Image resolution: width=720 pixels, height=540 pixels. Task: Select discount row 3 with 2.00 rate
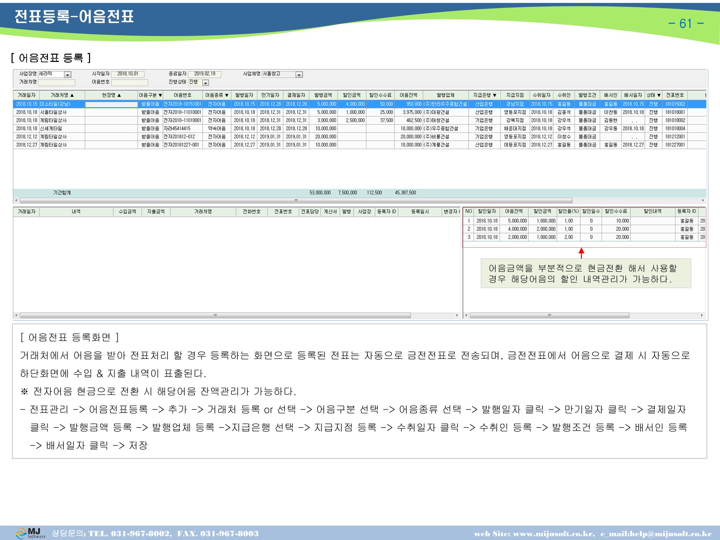pyautogui.click(x=584, y=237)
